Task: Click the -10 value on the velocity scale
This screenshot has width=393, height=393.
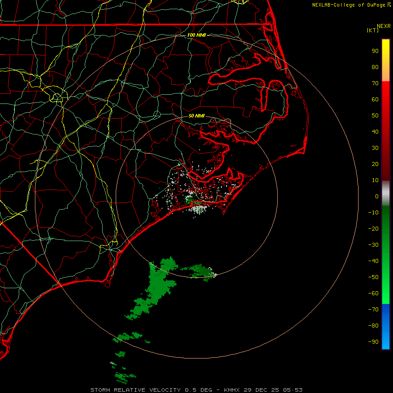Action: point(373,213)
